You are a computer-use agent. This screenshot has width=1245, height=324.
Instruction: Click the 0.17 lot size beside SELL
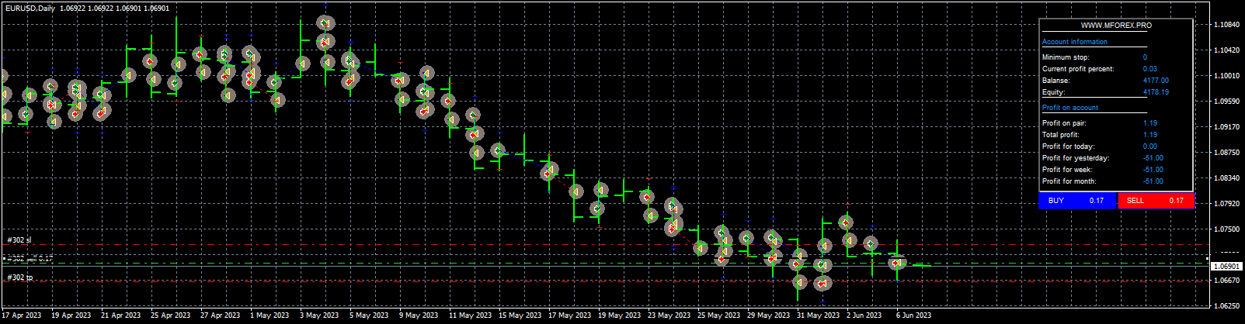click(x=1176, y=201)
